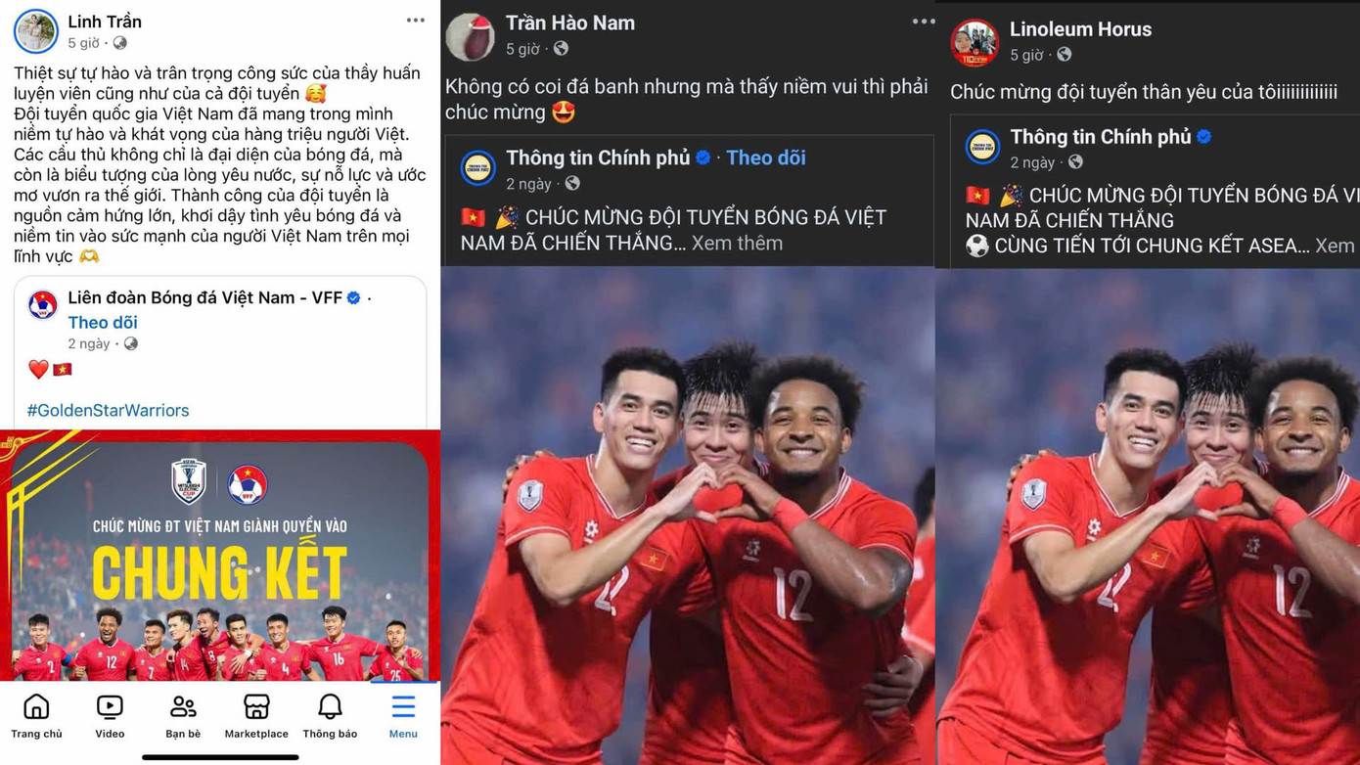
Task: Follow Thông tin Chính phủ via Theo dõi
Action: pos(766,157)
